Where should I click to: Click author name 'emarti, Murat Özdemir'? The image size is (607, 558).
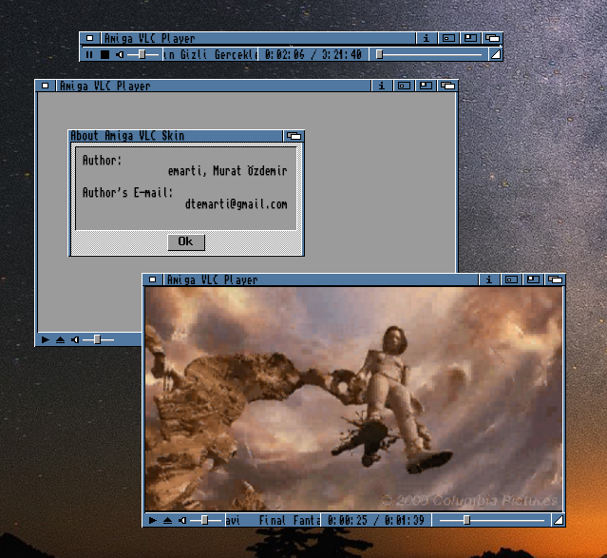(x=228, y=170)
